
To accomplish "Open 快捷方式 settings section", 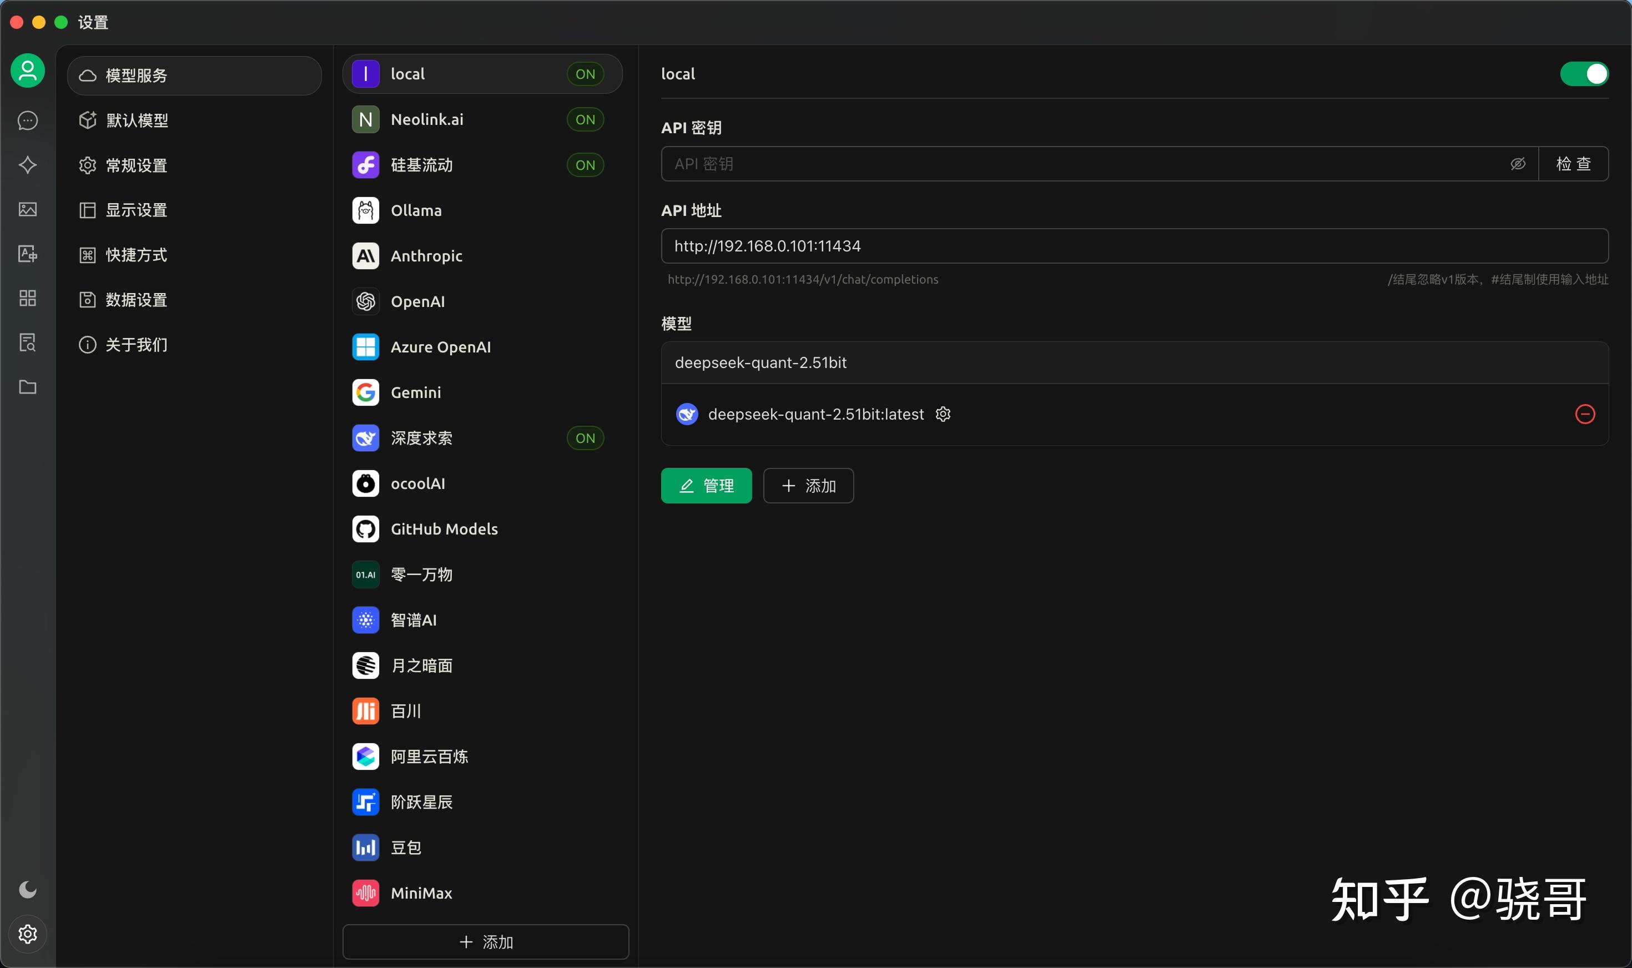I will [x=137, y=254].
